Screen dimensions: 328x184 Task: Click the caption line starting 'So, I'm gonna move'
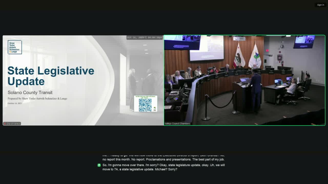(x=163, y=165)
